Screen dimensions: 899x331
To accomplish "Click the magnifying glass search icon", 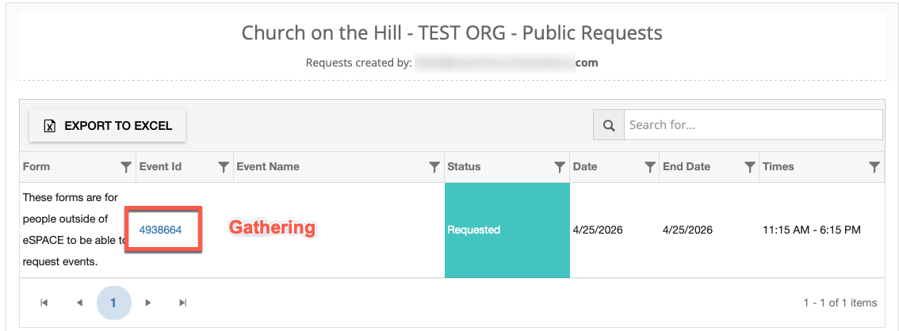I will tap(609, 125).
